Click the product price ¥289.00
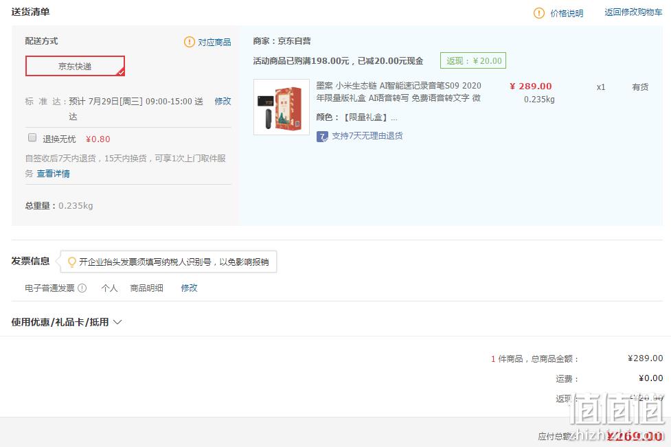The height and width of the screenshot is (447, 671). point(531,86)
